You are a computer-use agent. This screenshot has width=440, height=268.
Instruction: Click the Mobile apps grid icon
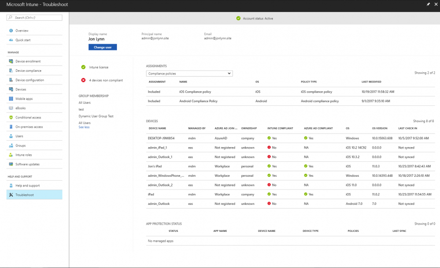[11, 99]
